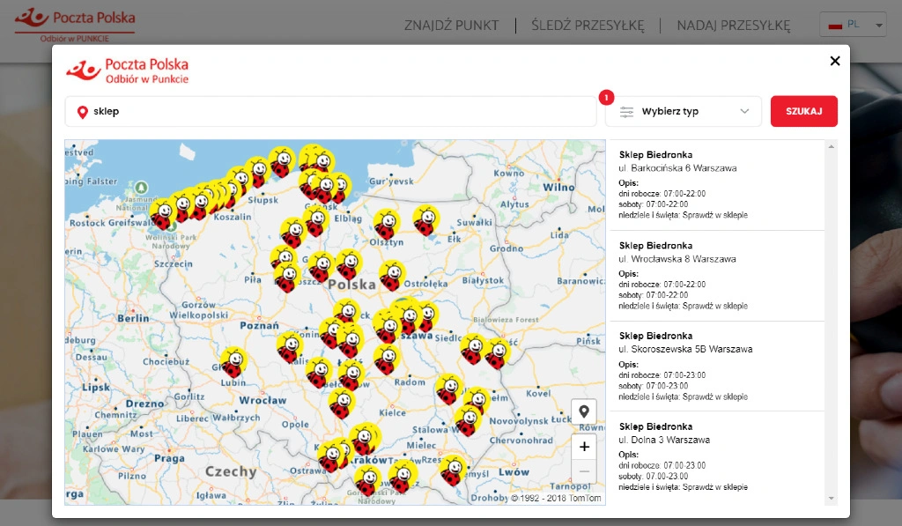The height and width of the screenshot is (526, 902).
Task: Click the Biedronka marker near Rostock Greifswald
Action: pos(163,215)
